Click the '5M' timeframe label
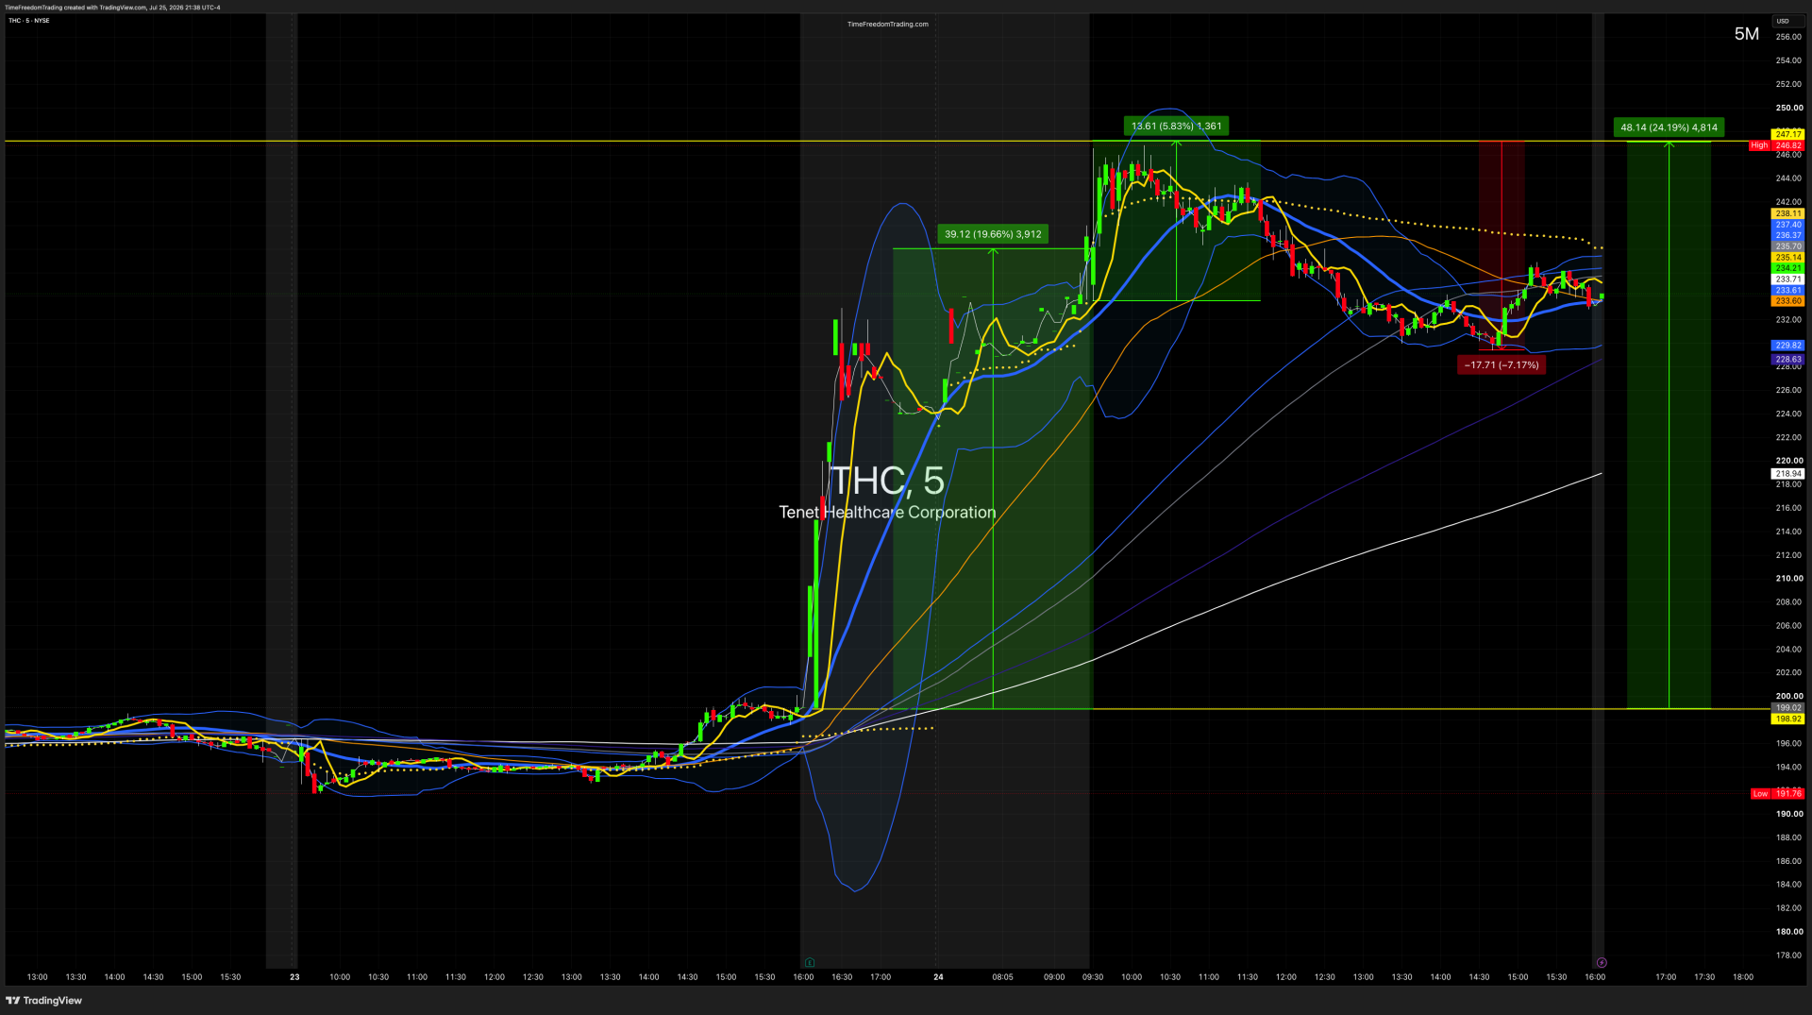Image resolution: width=1812 pixels, height=1015 pixels. [1747, 34]
